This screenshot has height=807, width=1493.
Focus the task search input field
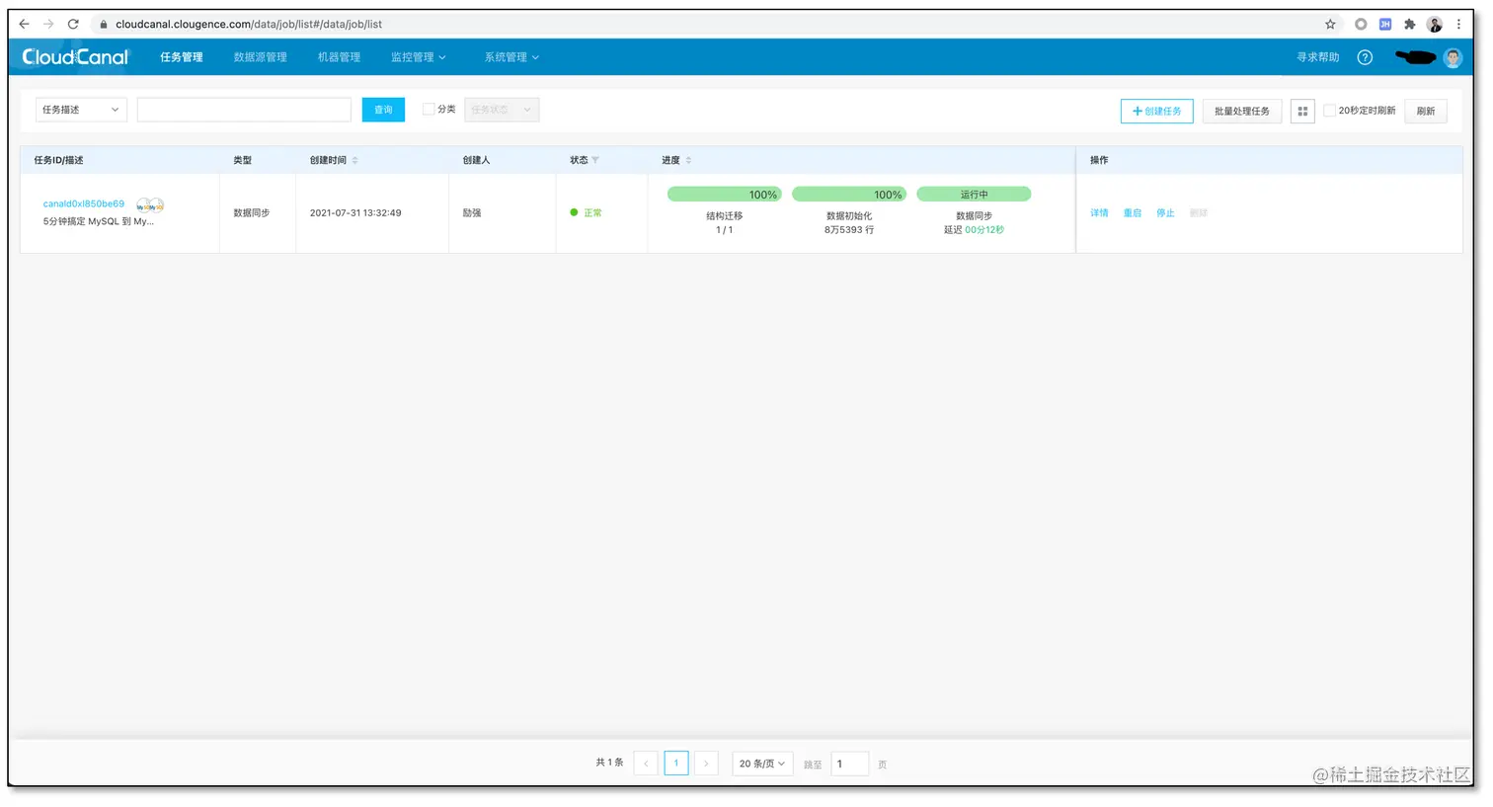pos(244,110)
